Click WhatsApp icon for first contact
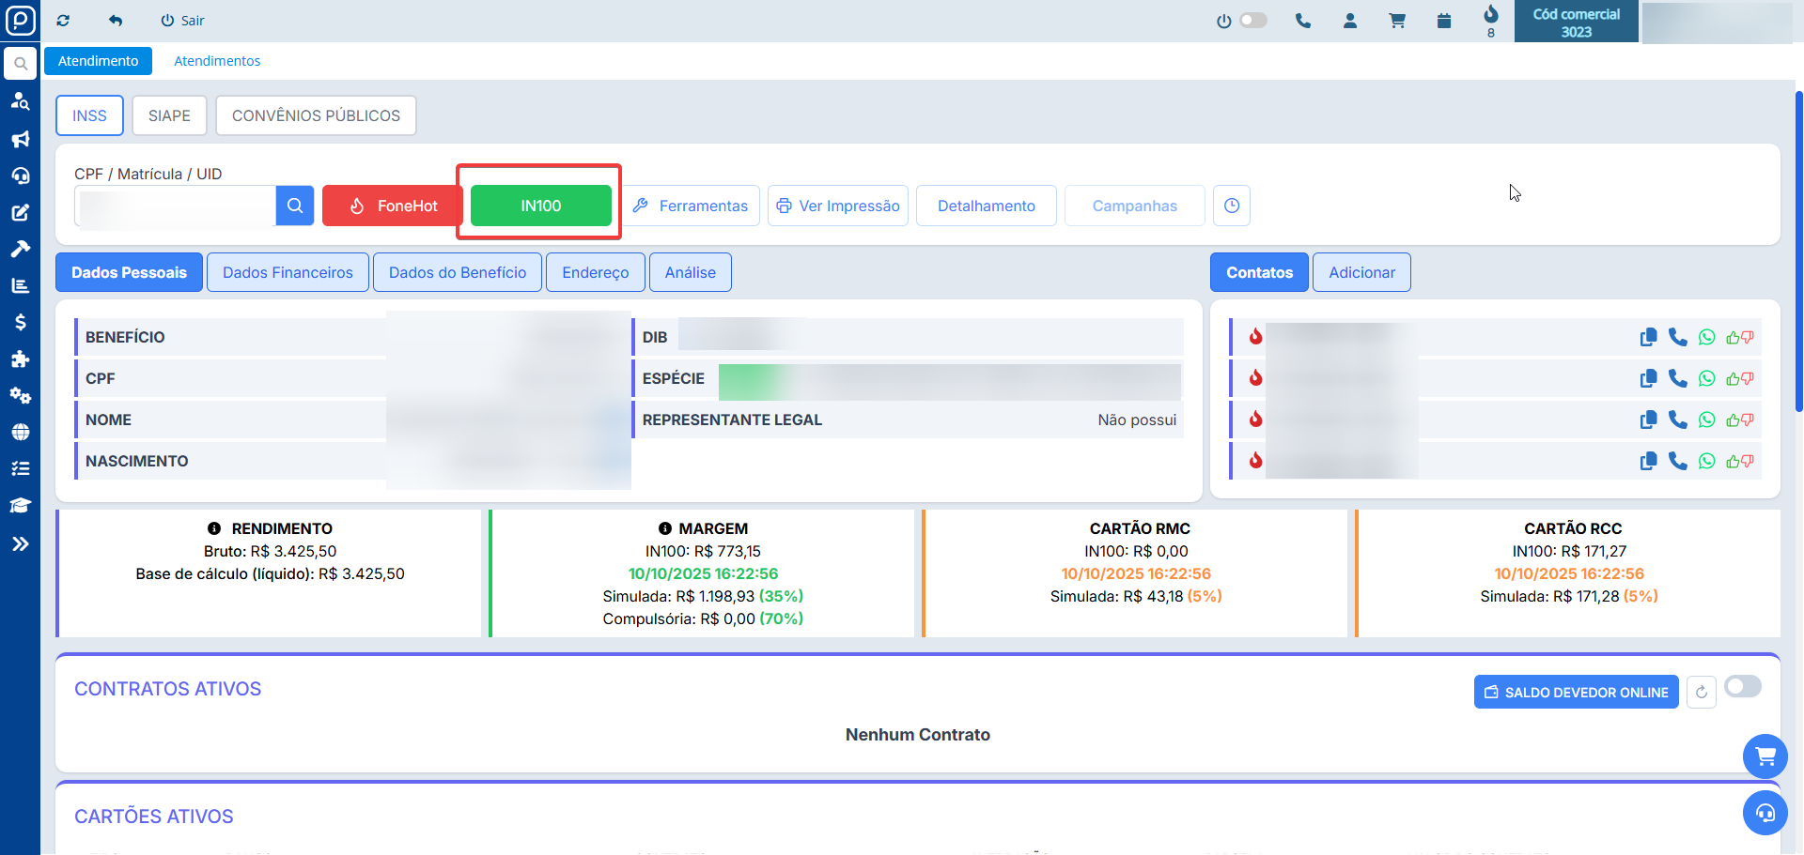This screenshot has height=855, width=1804. [x=1706, y=337]
